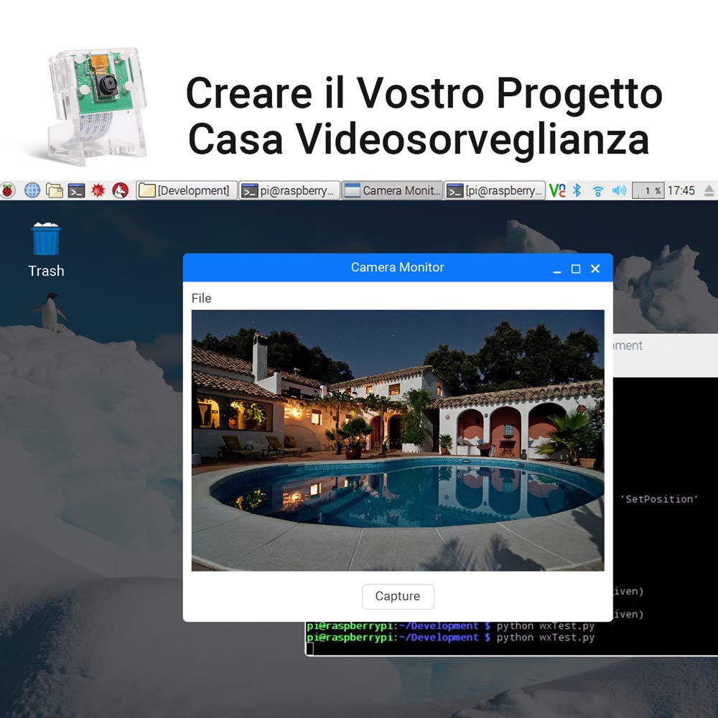
Task: Open the Bluetooth tray menu
Action: 577,190
